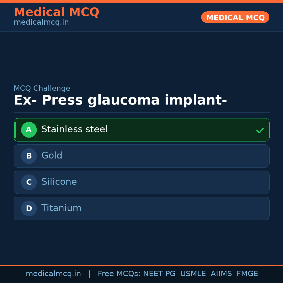The image size is (283, 283).
Task: Select the Stainless steel answer text
Action: (74, 129)
